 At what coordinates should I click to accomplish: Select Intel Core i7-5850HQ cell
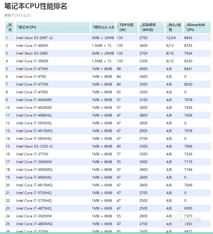(x=52, y=139)
